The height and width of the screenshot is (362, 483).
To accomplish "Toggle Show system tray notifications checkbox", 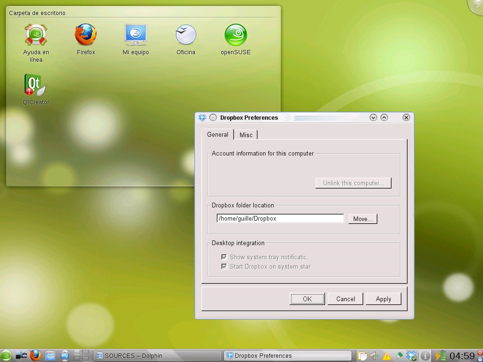I will pyautogui.click(x=224, y=257).
